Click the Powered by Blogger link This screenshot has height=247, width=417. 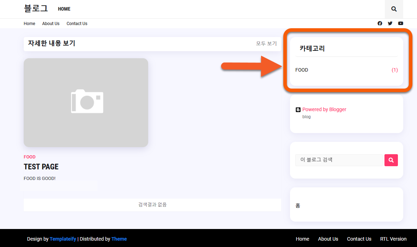[324, 109]
